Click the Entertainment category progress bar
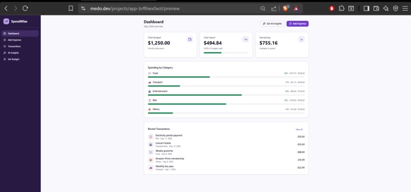Viewport: 411px width, 192px height. 226,95
